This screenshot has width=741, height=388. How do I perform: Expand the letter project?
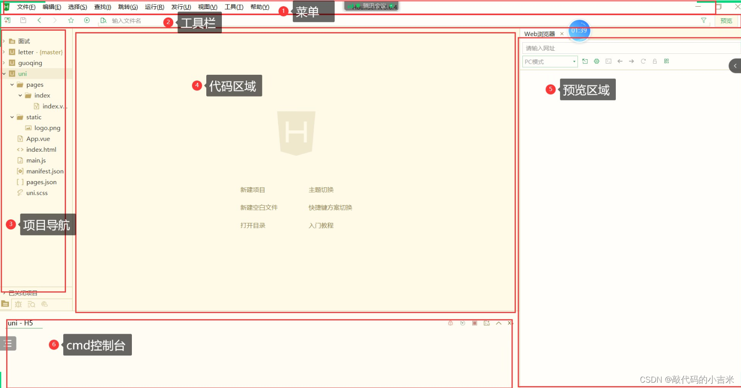click(x=4, y=52)
